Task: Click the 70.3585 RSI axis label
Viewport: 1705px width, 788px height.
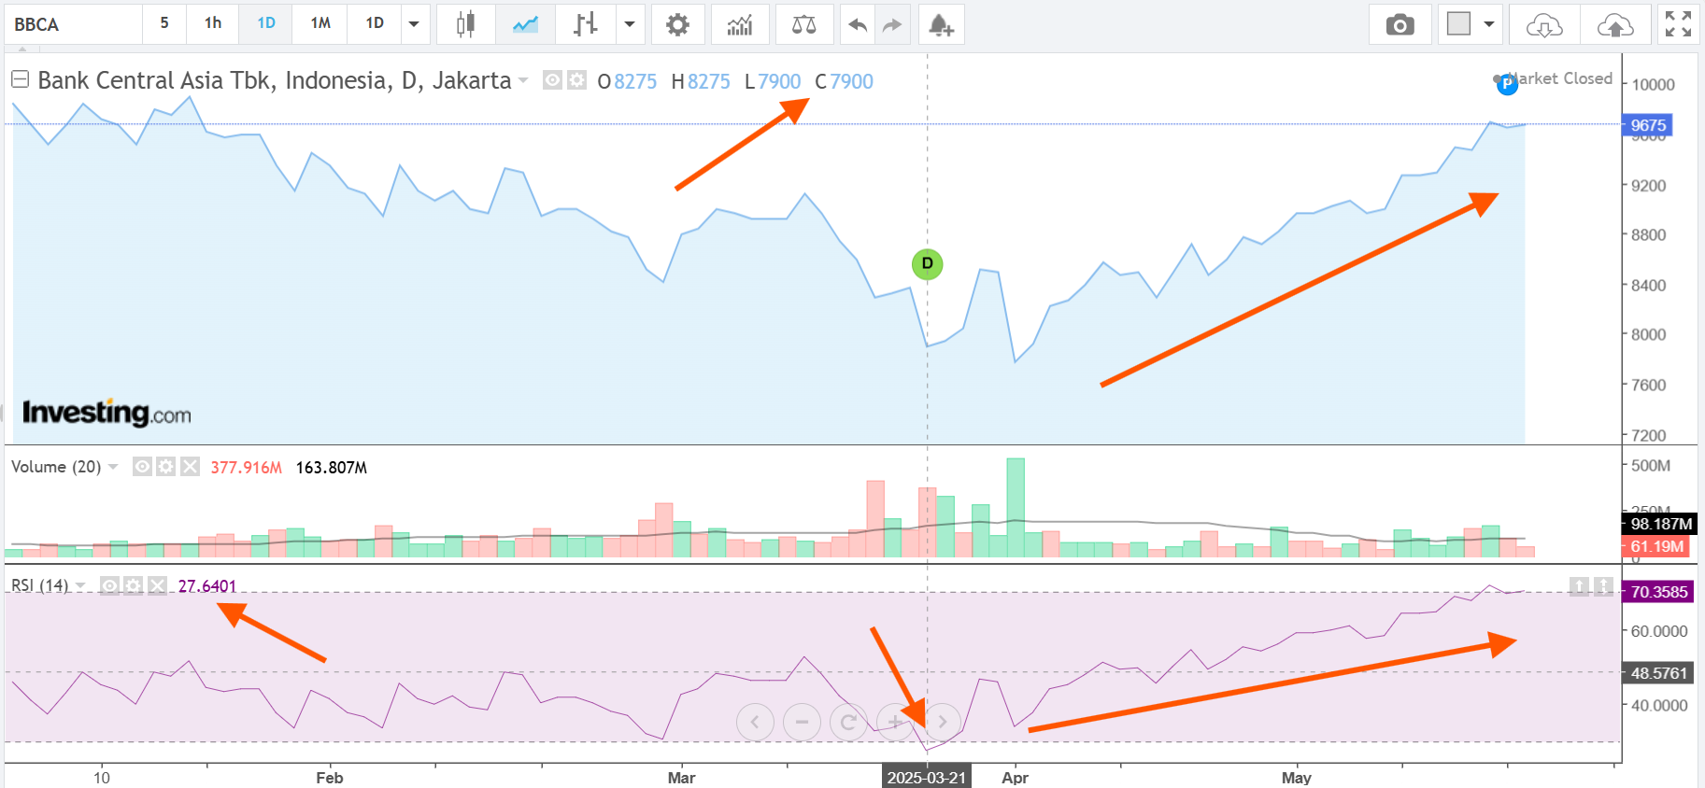Action: tap(1658, 592)
